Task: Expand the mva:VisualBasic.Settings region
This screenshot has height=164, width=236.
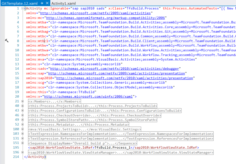Action: click(x=22, y=129)
